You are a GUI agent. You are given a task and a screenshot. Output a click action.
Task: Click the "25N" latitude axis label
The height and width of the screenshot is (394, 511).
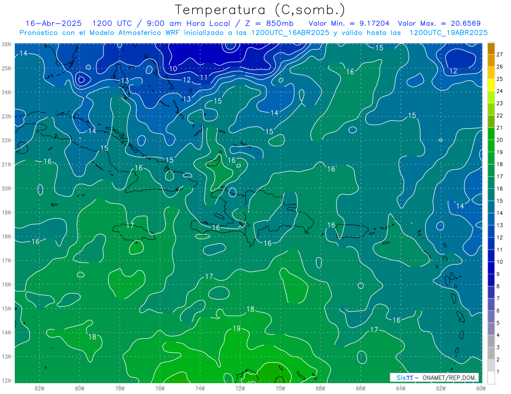tap(6, 68)
